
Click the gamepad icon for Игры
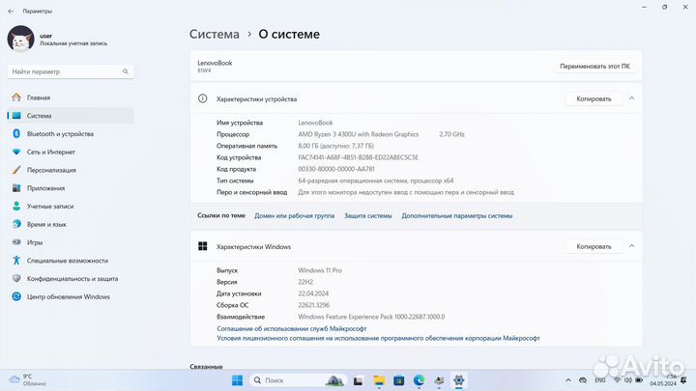coord(16,242)
